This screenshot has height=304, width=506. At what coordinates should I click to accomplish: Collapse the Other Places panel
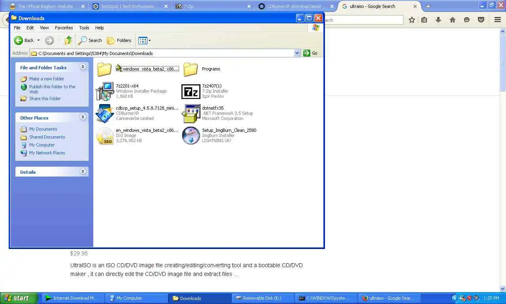83,117
